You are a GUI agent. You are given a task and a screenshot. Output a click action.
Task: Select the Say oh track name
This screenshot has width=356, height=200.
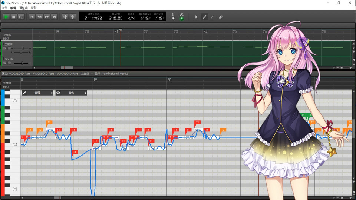tap(9, 59)
